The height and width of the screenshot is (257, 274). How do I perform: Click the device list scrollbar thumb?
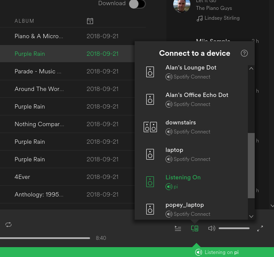(251, 166)
